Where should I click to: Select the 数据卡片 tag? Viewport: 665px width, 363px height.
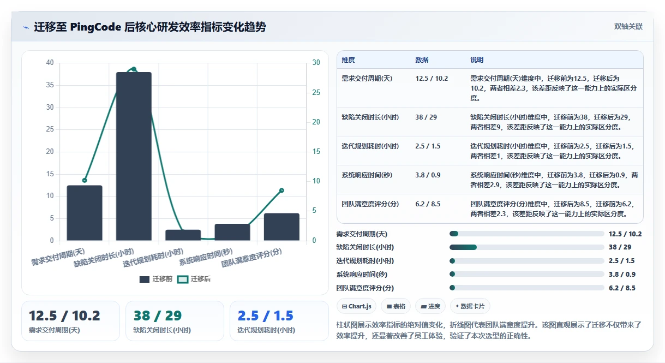point(470,306)
